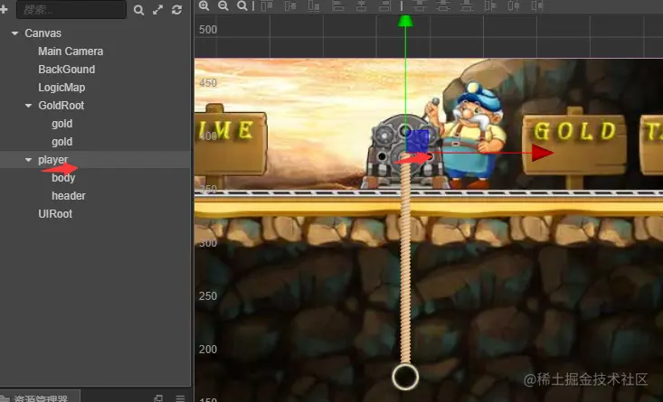Select the GoldRoot node
Image resolution: width=663 pixels, height=402 pixels.
click(61, 106)
